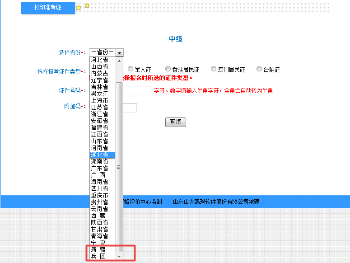Select 兵团 at bottom of list
Screen dimensions: 350x263
[99, 257]
